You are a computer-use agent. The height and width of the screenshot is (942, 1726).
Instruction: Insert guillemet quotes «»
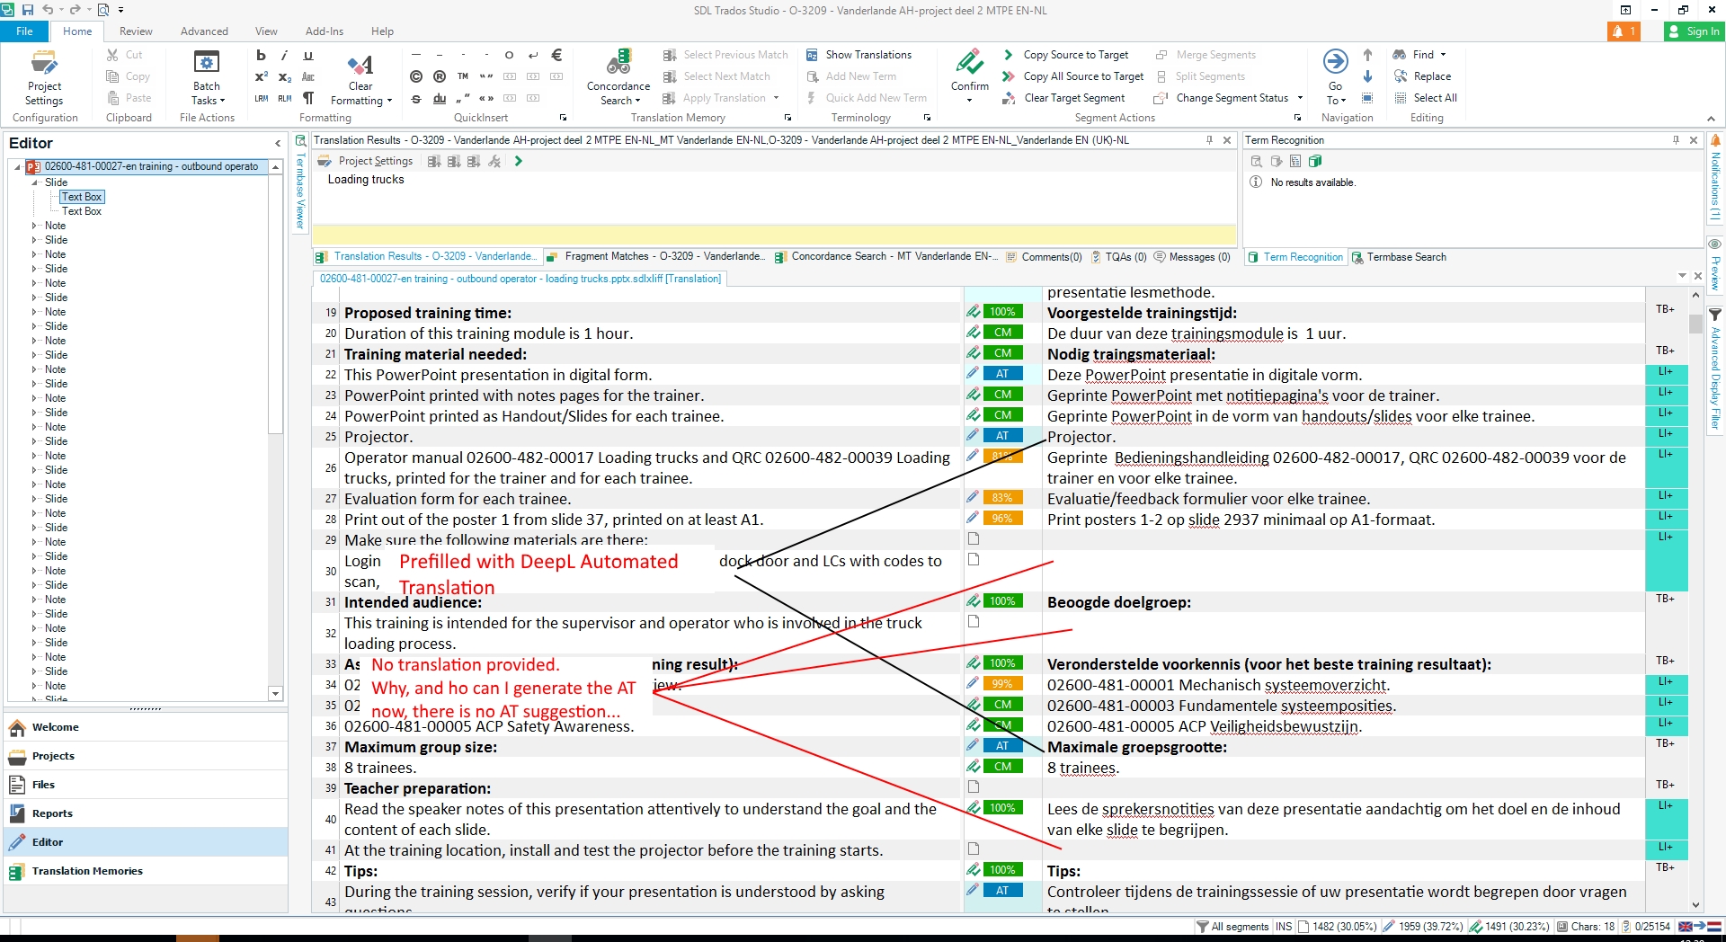pos(486,98)
